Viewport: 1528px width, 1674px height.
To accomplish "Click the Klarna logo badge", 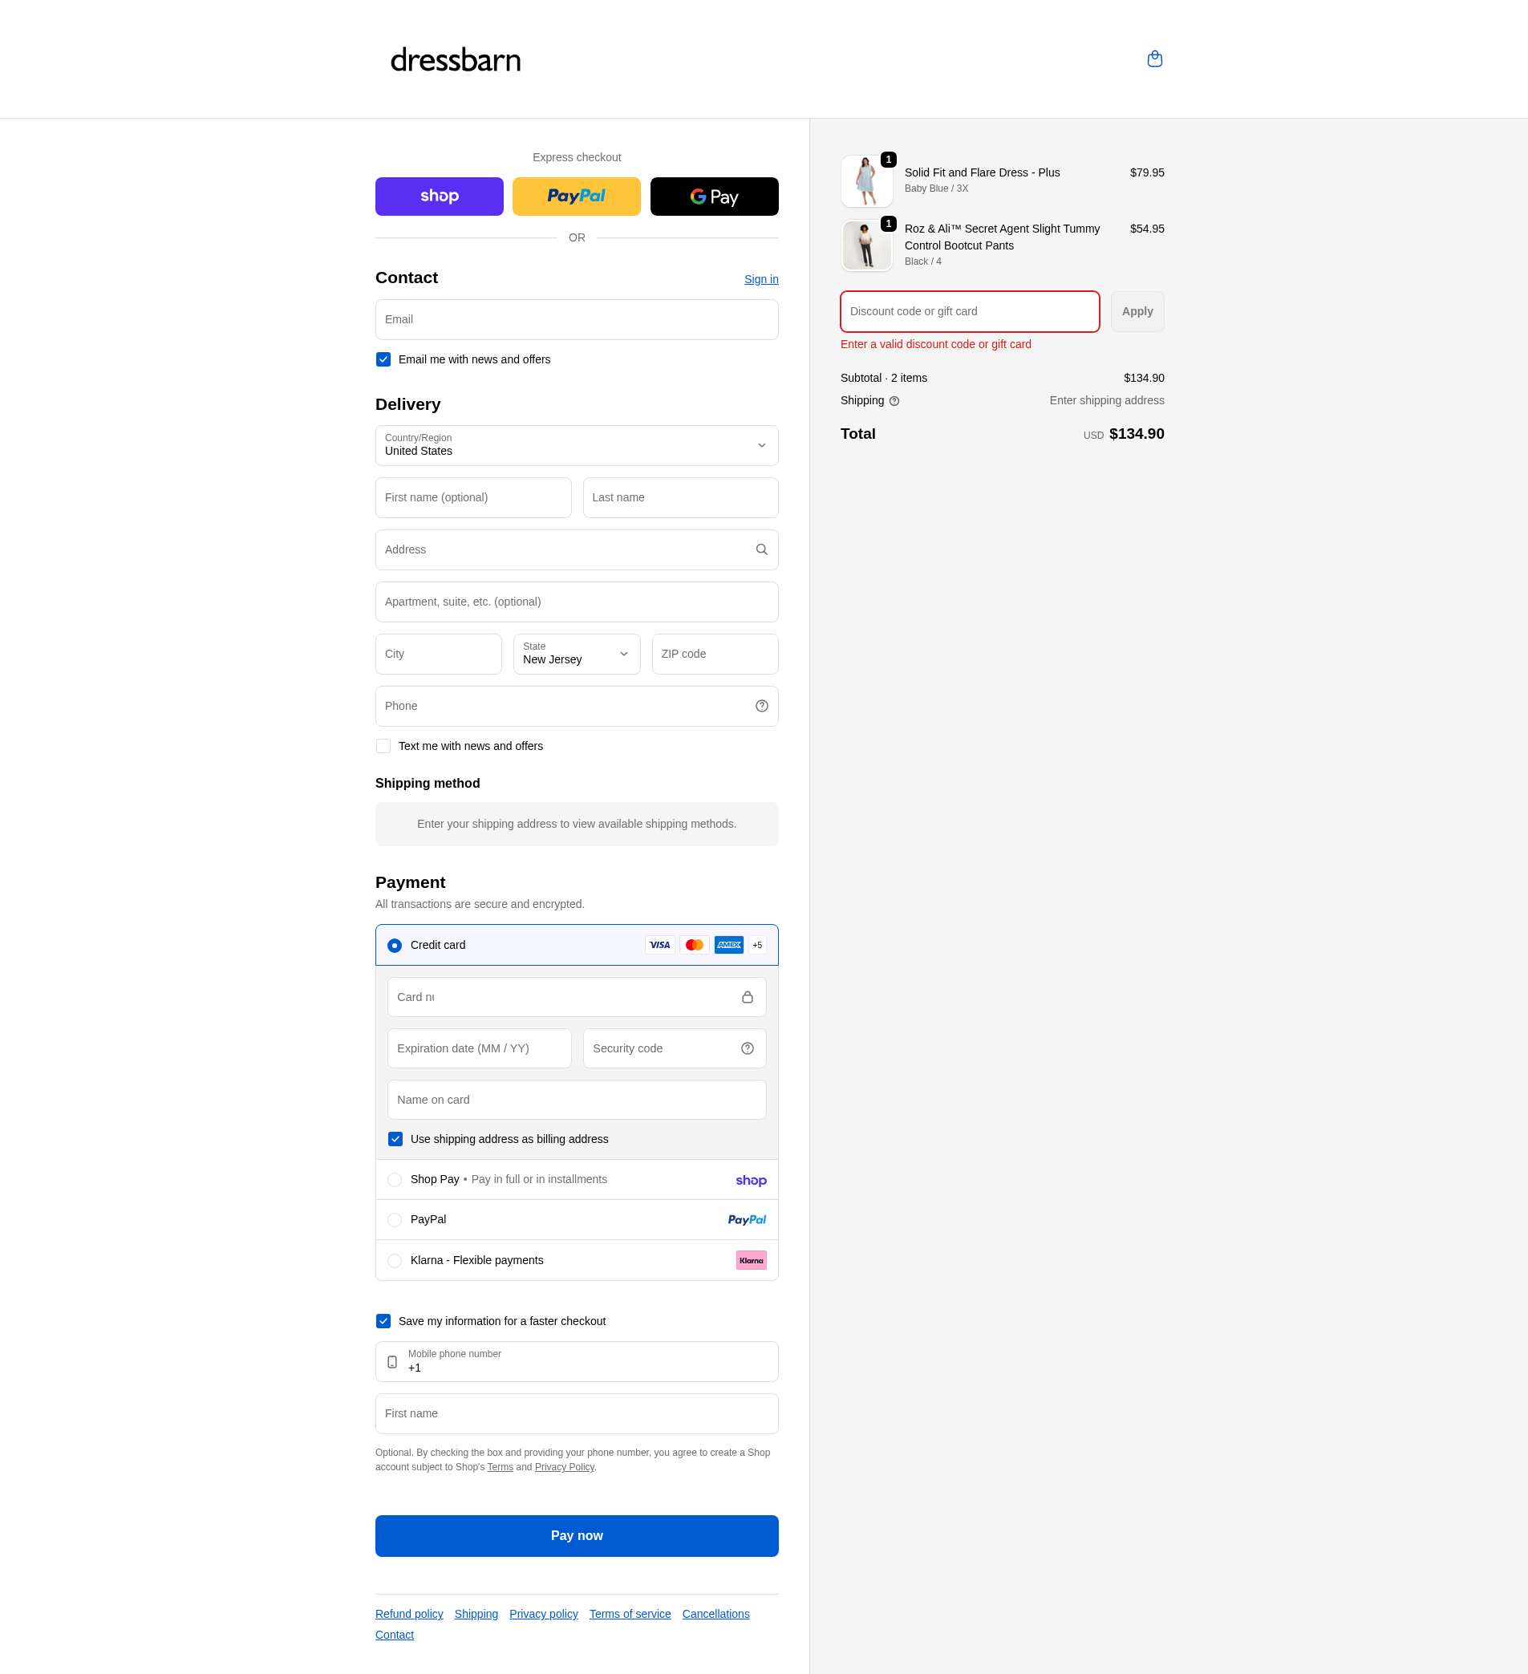I will click(751, 1260).
